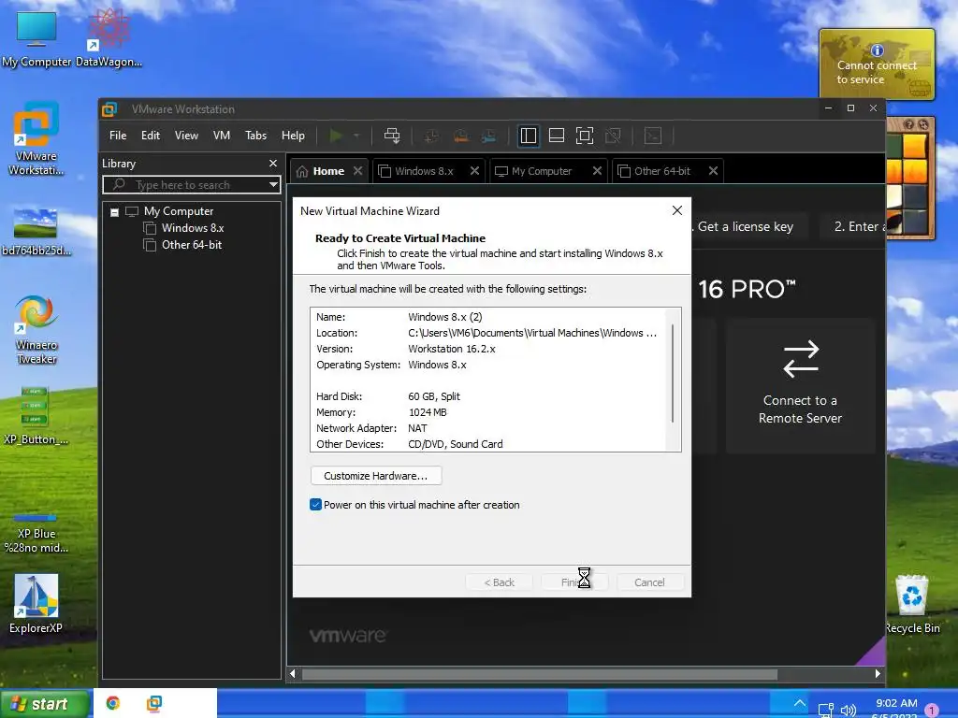
Task: Close the Library panel
Action: 273,163
